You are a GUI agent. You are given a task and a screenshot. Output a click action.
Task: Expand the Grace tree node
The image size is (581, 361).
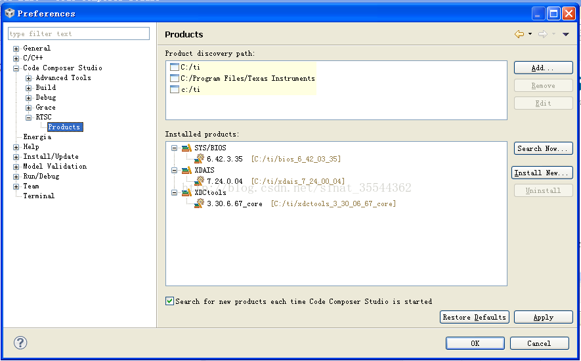(28, 108)
